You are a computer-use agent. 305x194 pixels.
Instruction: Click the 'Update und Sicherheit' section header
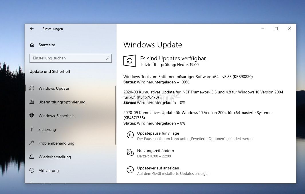(x=50, y=72)
